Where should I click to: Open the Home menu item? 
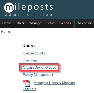click(x=7, y=23)
